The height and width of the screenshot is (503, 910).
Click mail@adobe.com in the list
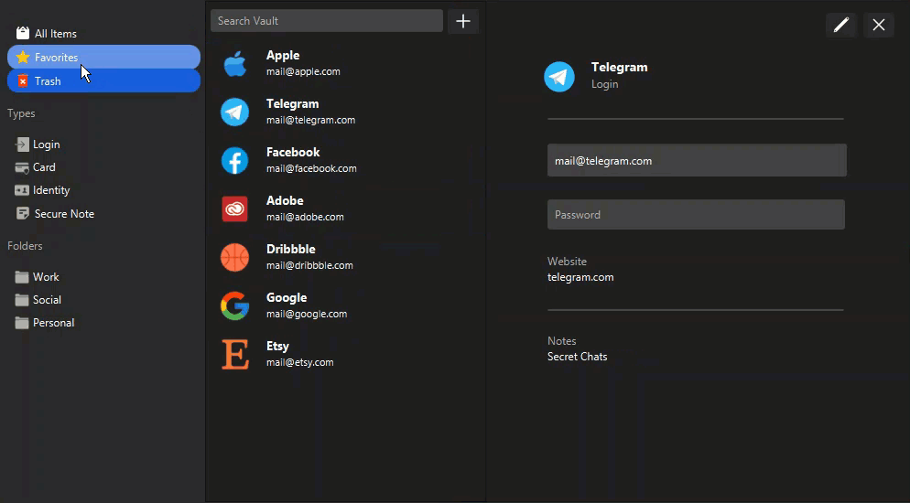click(x=305, y=217)
